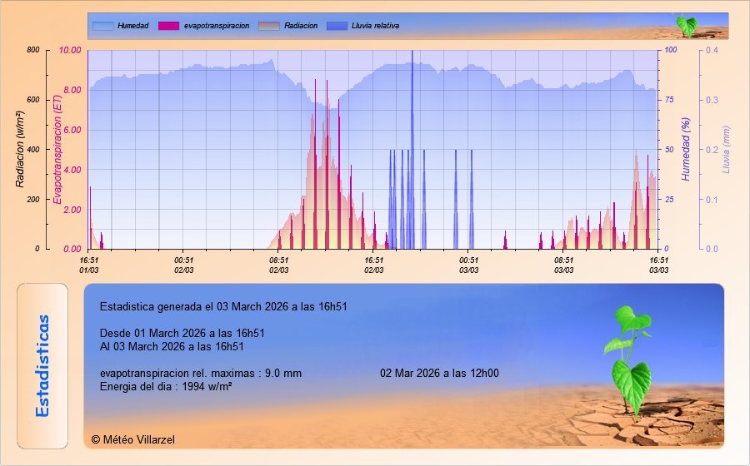Image resolution: width=750 pixels, height=466 pixels.
Task: Click the magenta evapotranspiracion legend swatch
Action: (x=168, y=26)
